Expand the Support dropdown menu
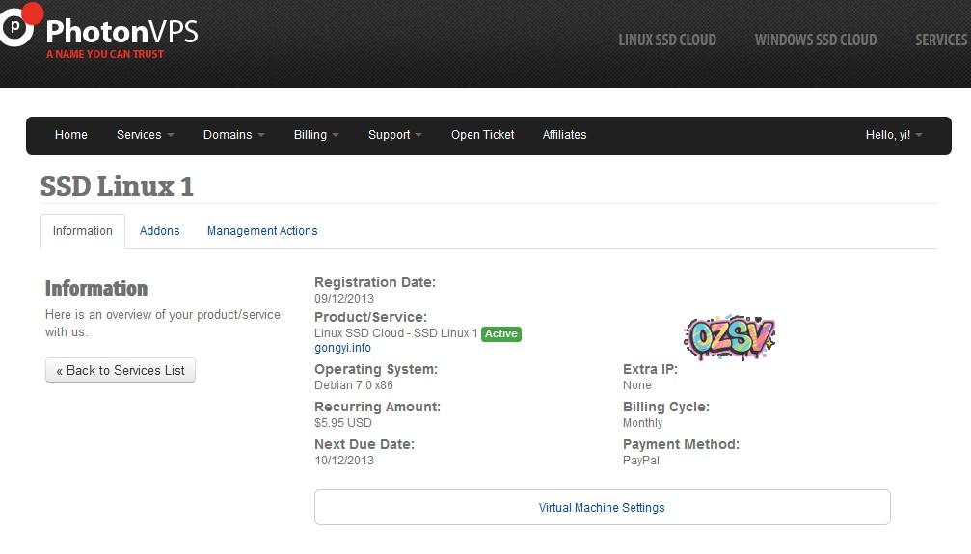This screenshot has height=554, width=971. tap(394, 135)
